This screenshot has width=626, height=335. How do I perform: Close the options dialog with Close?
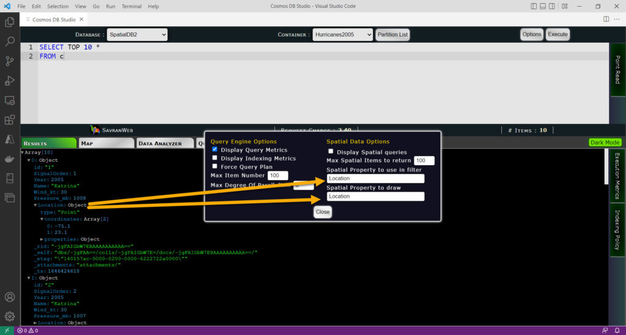coord(323,212)
